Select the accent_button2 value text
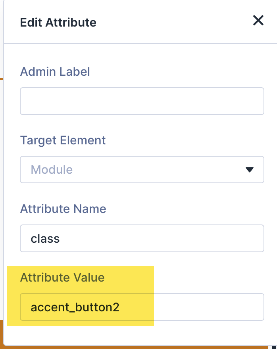 (x=75, y=307)
